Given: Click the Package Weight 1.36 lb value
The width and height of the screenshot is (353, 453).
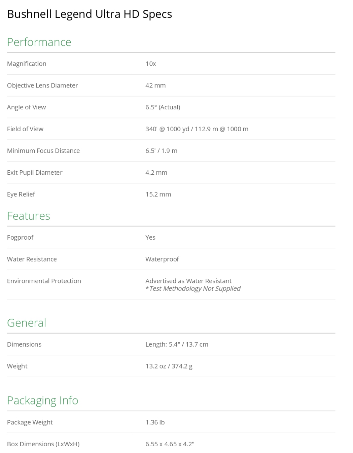Looking at the screenshot, I should pyautogui.click(x=155, y=422).
